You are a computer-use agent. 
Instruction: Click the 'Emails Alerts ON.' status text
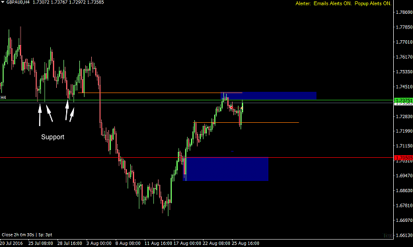click(332, 4)
